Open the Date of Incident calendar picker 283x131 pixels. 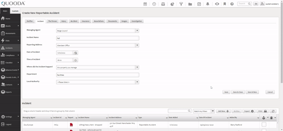click(x=75, y=53)
